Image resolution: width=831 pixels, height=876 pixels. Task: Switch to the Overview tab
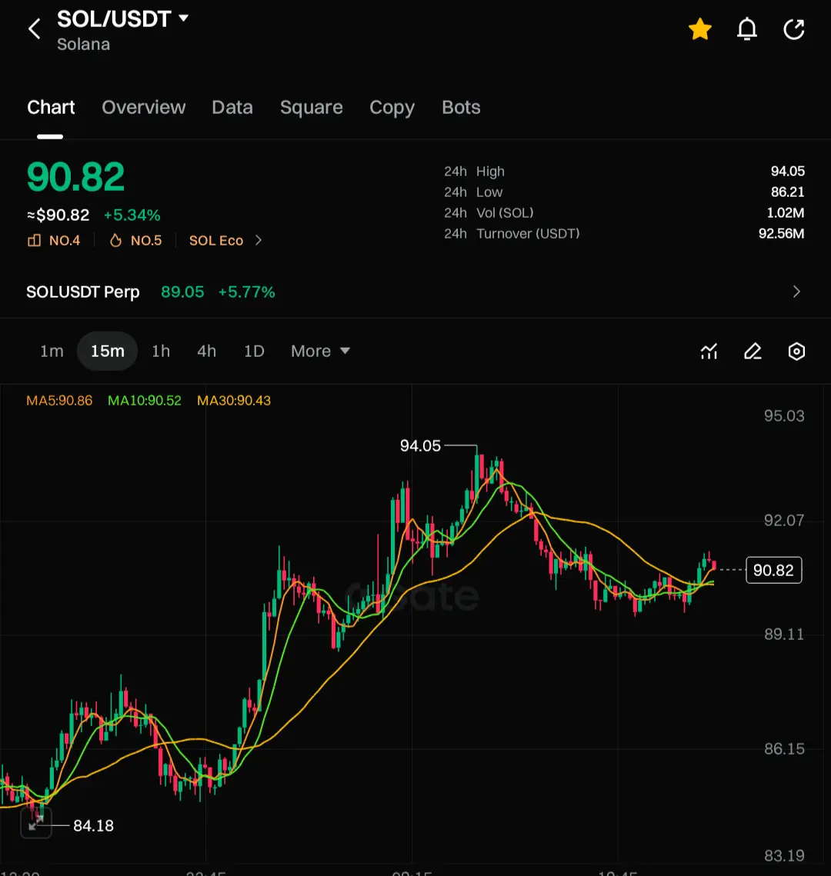pos(144,107)
